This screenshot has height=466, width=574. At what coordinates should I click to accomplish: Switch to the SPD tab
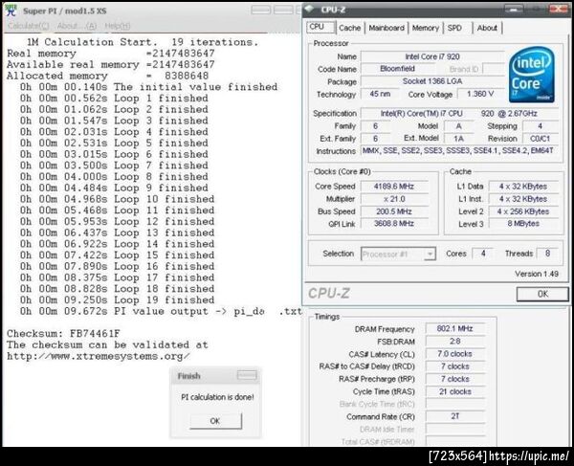coord(454,28)
